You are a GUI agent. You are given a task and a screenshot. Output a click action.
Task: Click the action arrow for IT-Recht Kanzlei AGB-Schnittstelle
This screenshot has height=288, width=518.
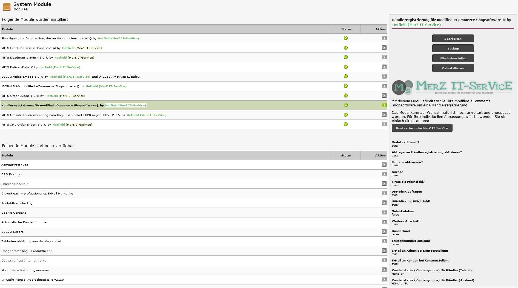tap(384, 280)
